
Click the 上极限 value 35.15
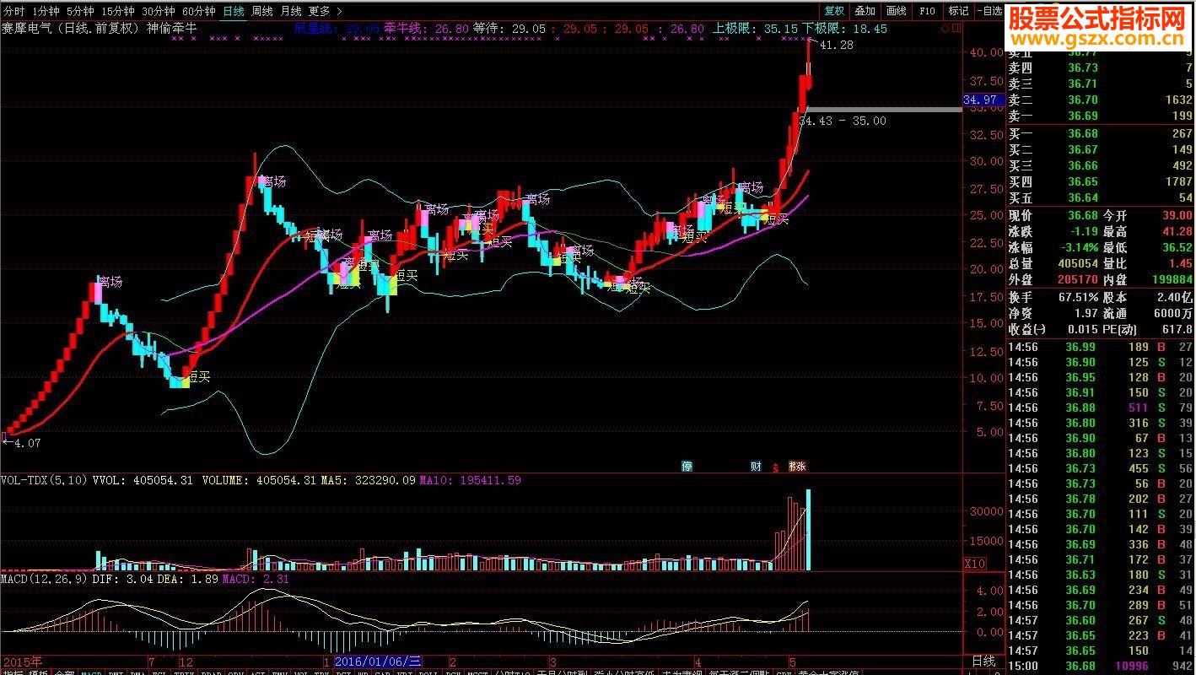(781, 28)
